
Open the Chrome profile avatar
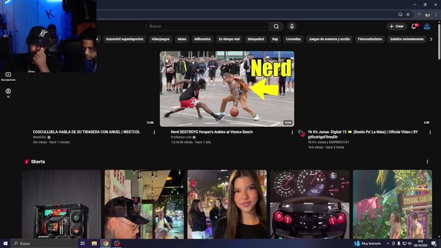[x=428, y=14]
